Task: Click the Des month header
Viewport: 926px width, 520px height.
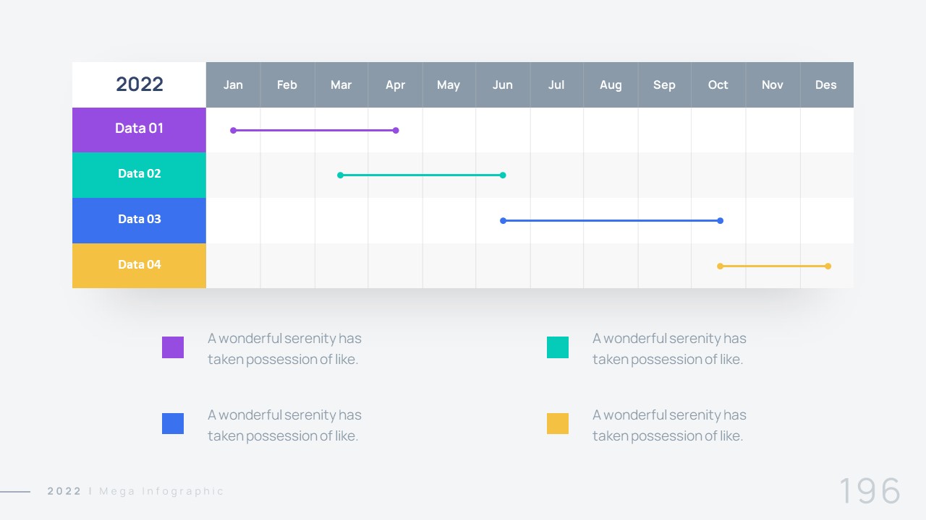Action: coord(826,85)
